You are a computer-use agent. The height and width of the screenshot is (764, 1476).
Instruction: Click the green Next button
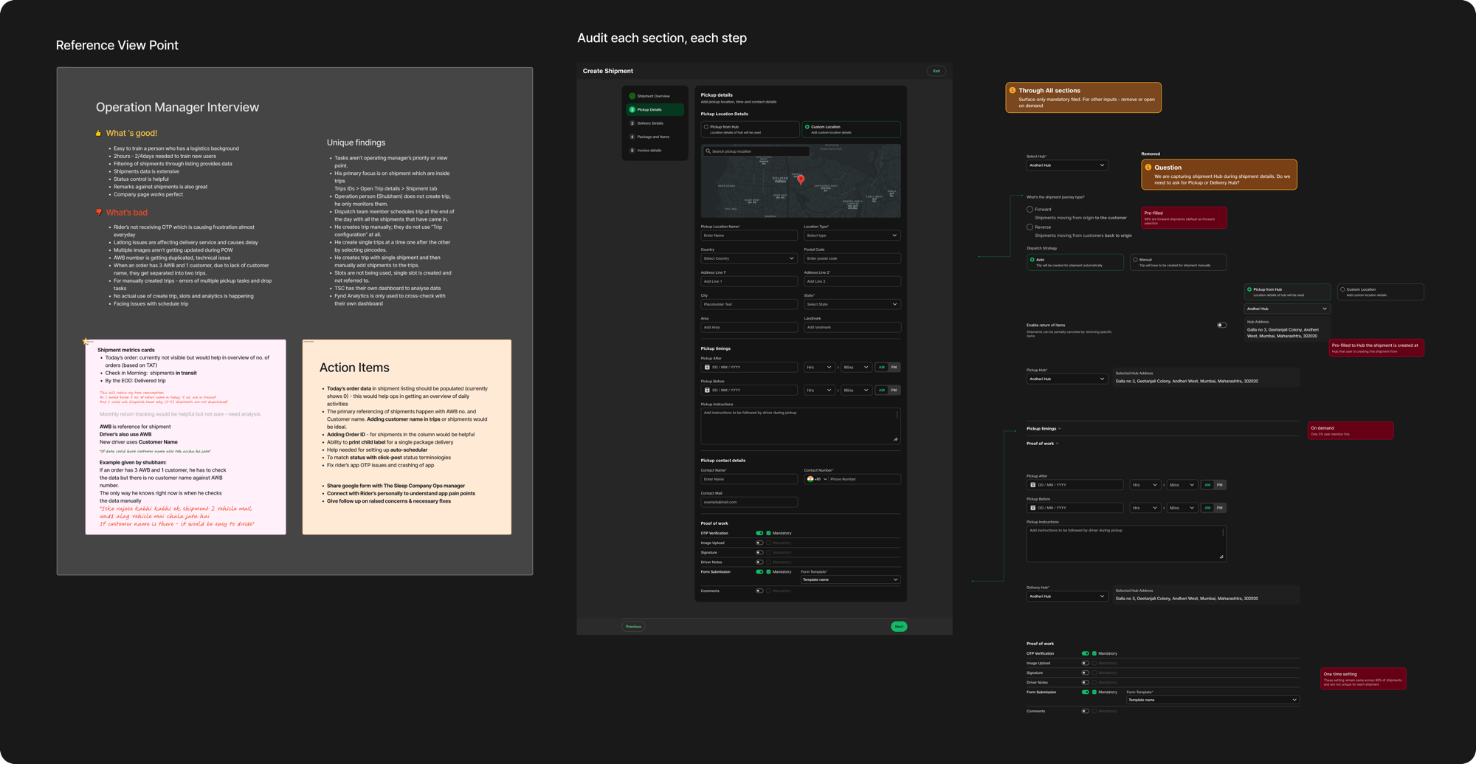point(899,627)
